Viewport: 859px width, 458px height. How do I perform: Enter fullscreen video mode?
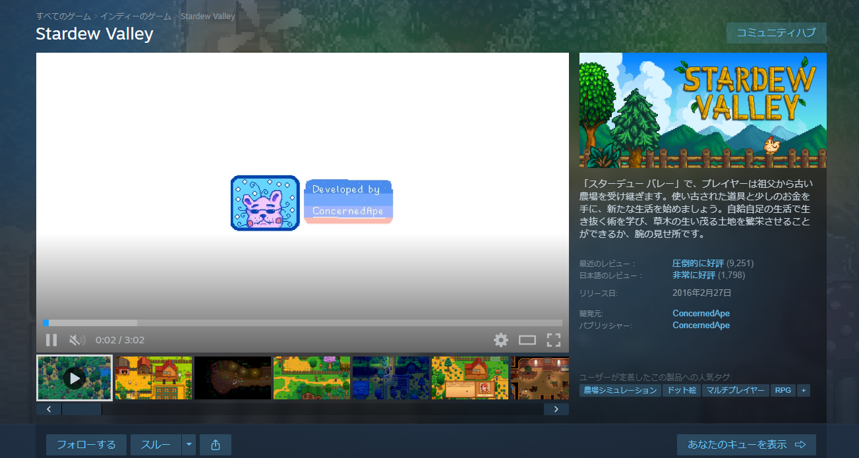[554, 340]
